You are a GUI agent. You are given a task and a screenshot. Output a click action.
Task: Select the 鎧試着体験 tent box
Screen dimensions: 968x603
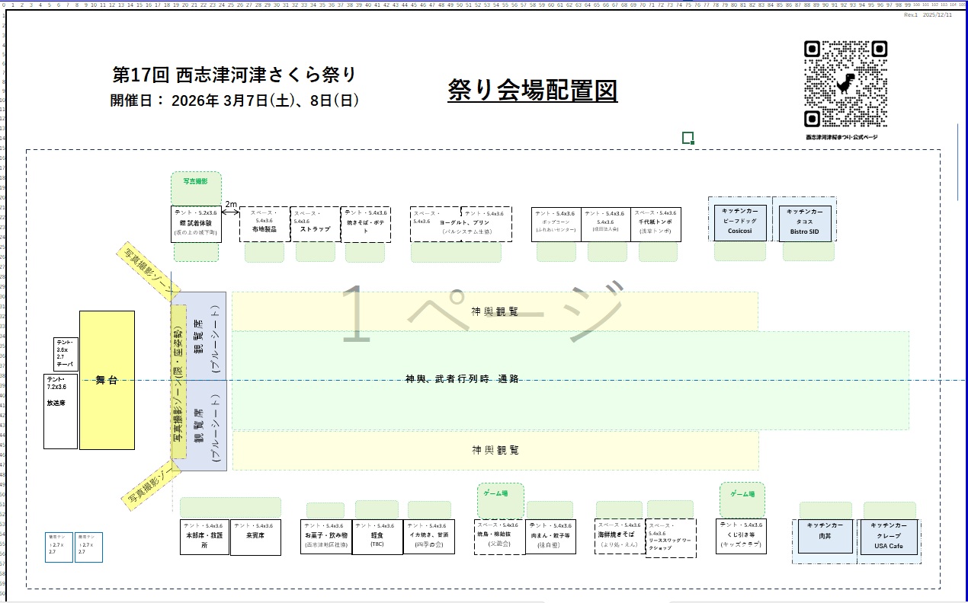point(196,225)
